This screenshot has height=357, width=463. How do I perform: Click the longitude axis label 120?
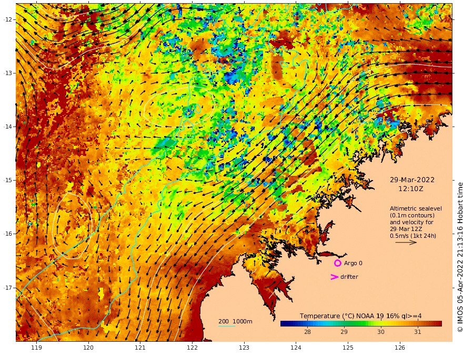88,348
